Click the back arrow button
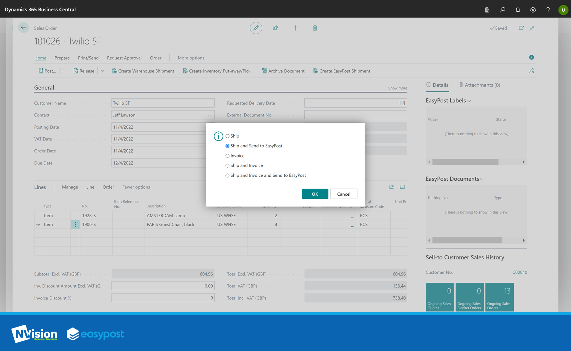571x351 pixels. pos(23,28)
